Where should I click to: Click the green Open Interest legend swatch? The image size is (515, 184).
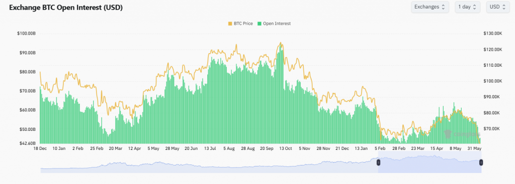click(x=260, y=24)
